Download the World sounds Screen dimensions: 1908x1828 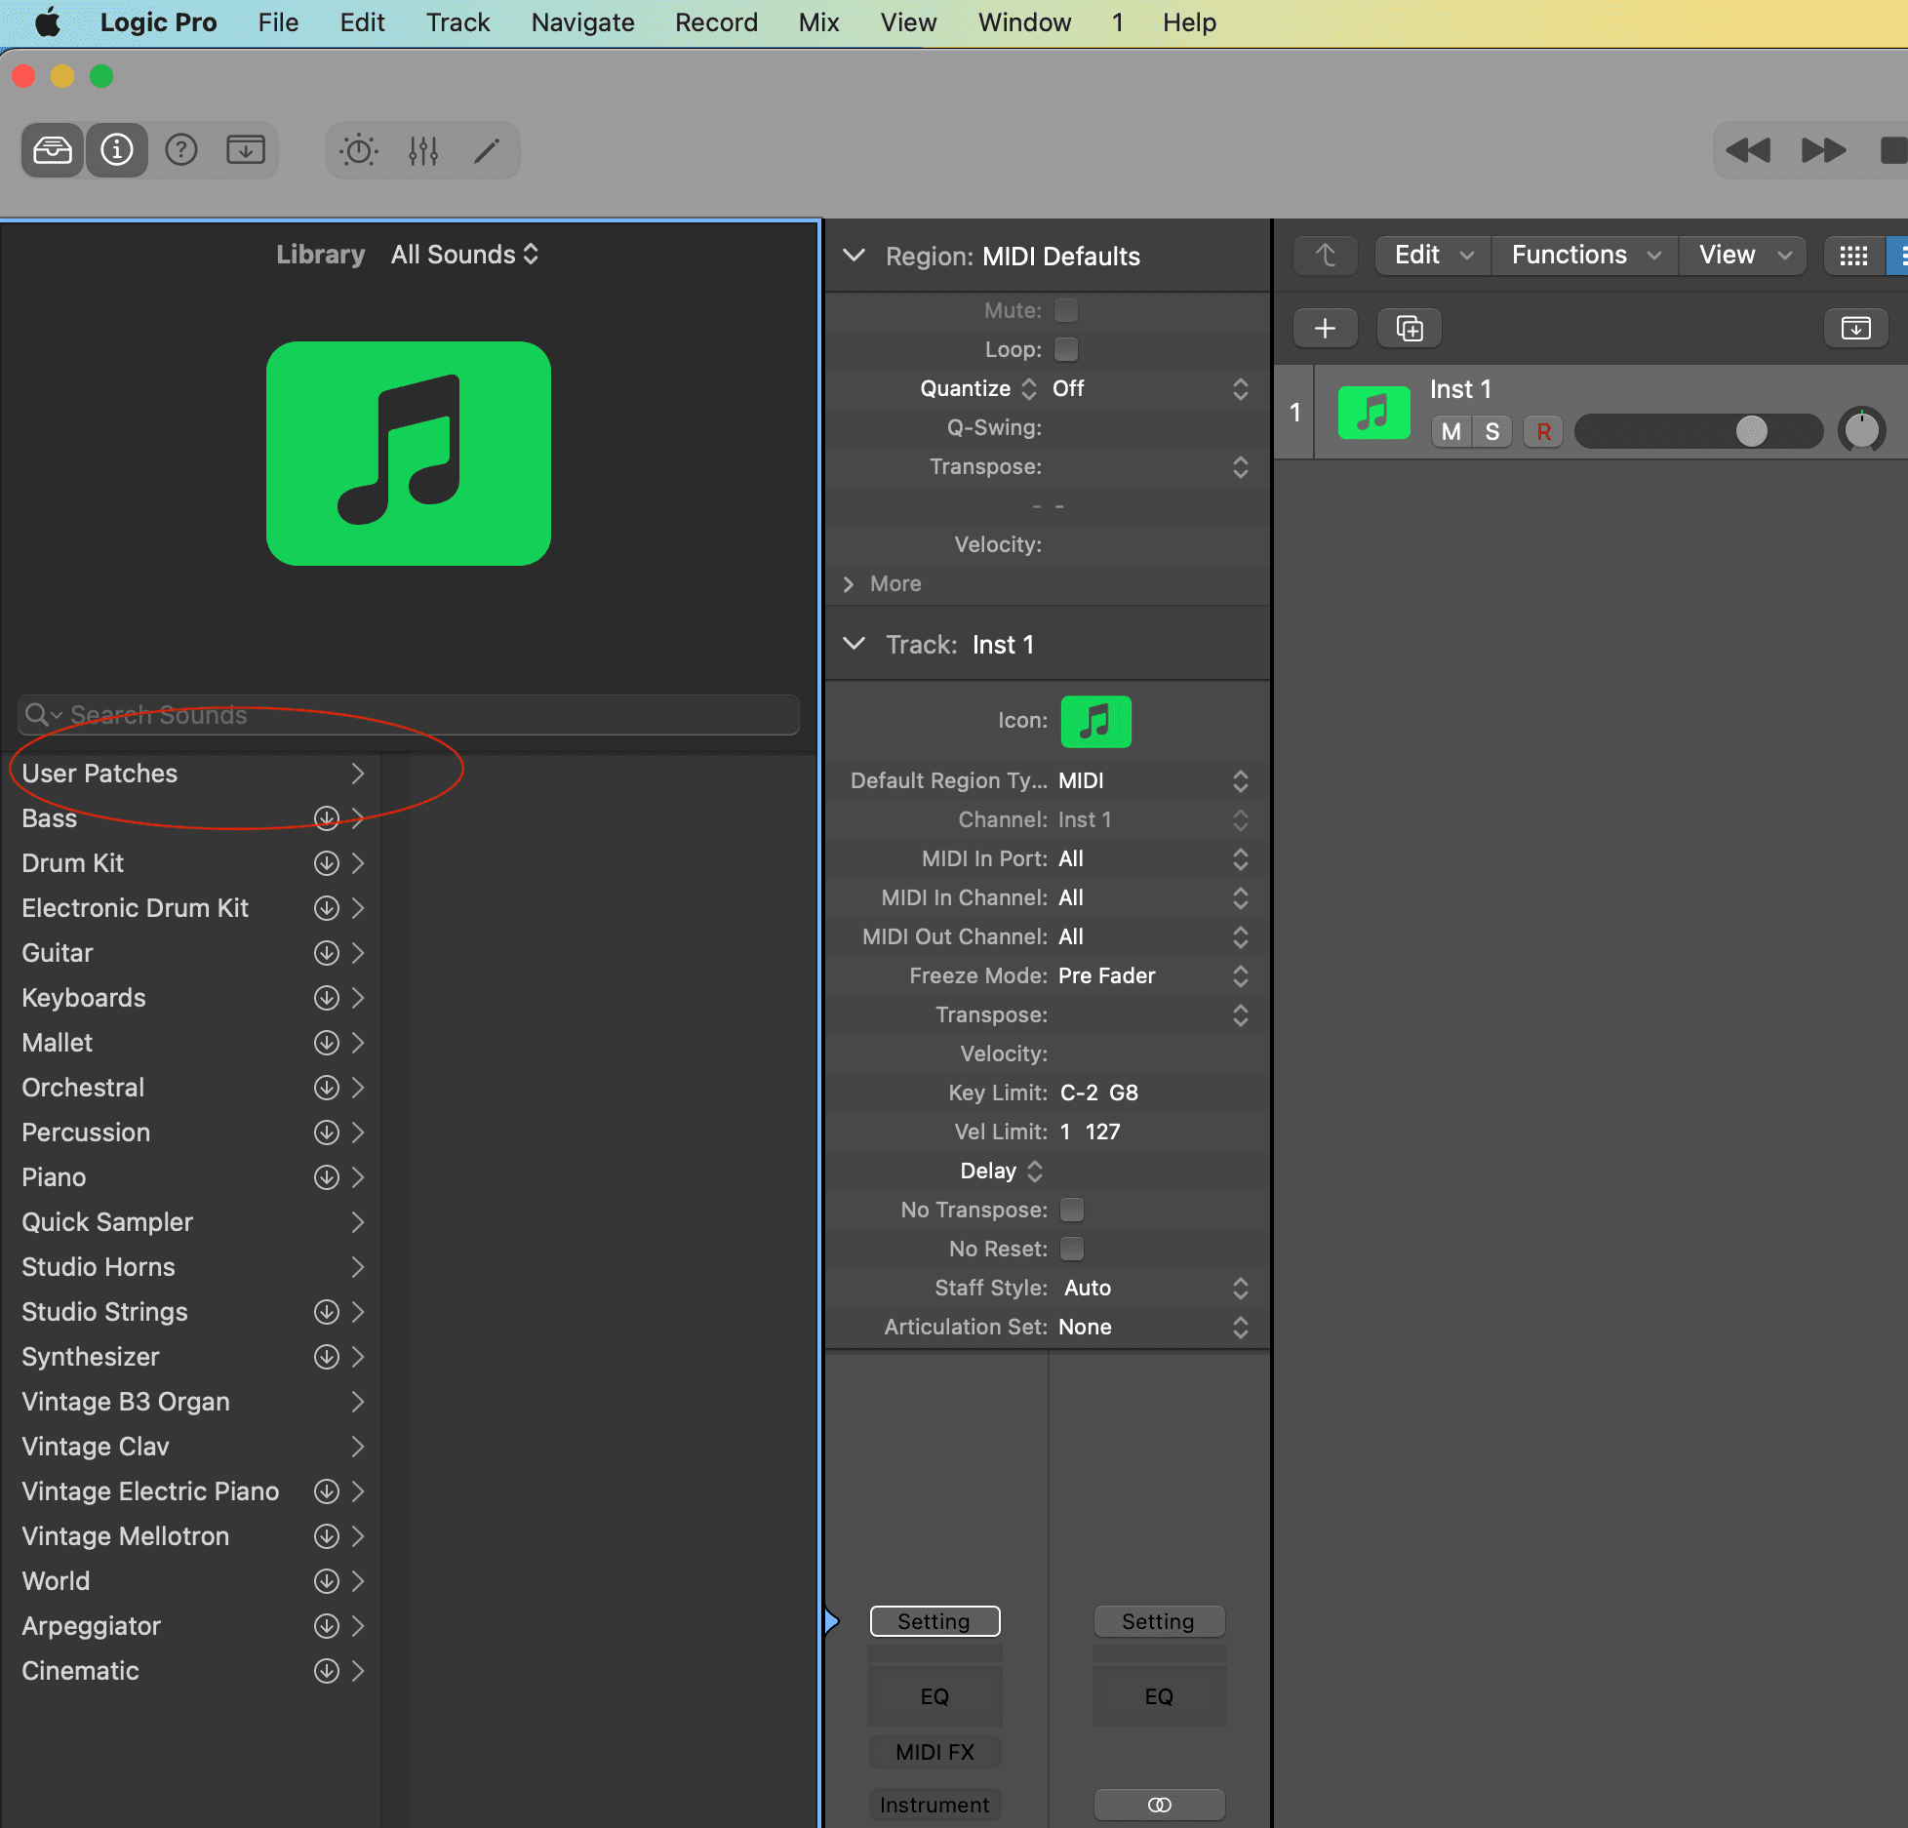click(x=327, y=1581)
